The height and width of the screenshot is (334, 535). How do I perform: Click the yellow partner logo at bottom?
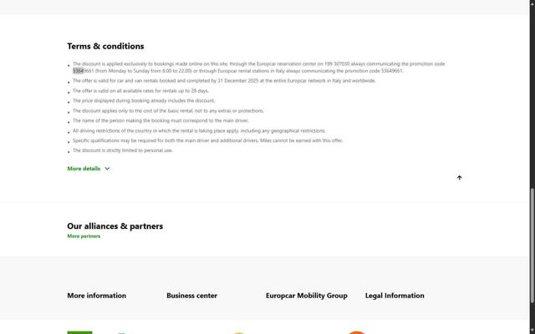pyautogui.click(x=238, y=332)
